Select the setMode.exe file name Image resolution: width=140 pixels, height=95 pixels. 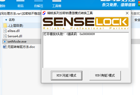click(17, 42)
